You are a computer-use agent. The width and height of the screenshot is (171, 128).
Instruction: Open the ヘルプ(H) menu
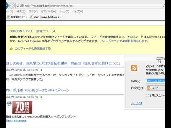coord(78,11)
